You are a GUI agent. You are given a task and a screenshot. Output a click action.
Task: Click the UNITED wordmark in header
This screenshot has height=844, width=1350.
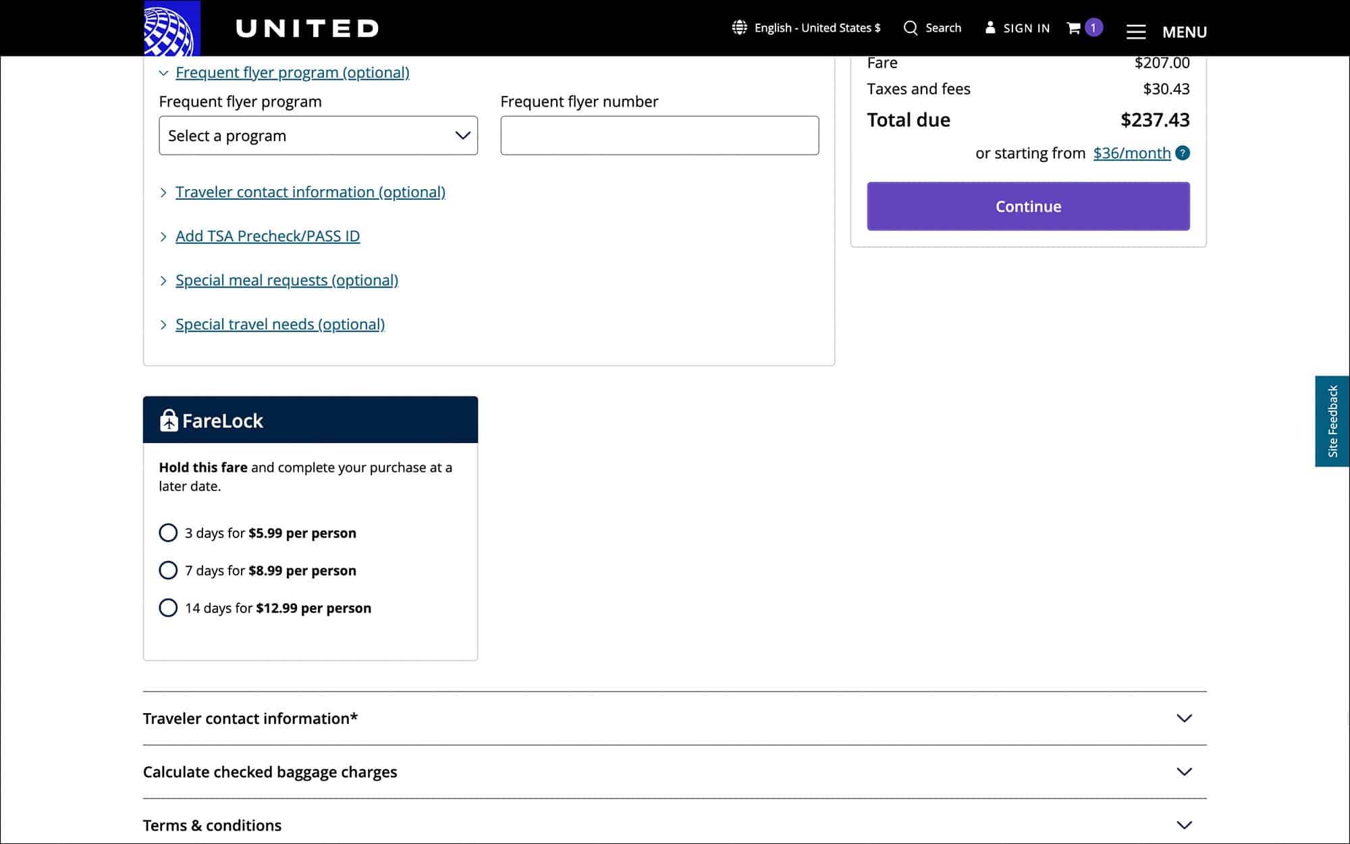point(307,28)
